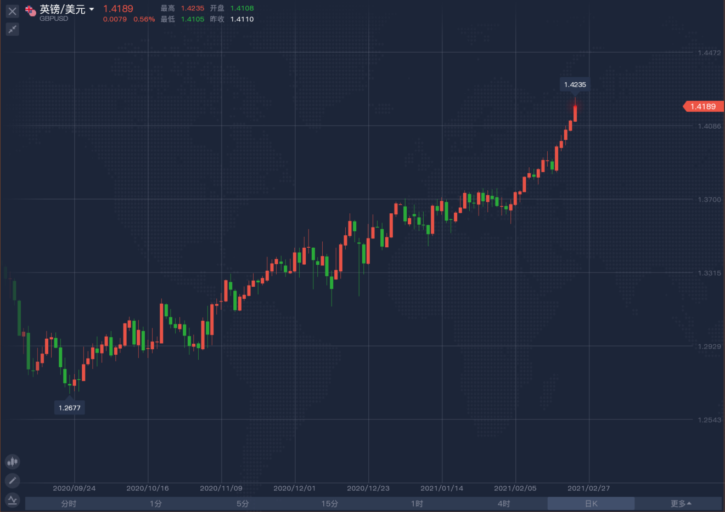Open the indicators line-chart icon

(x=13, y=500)
